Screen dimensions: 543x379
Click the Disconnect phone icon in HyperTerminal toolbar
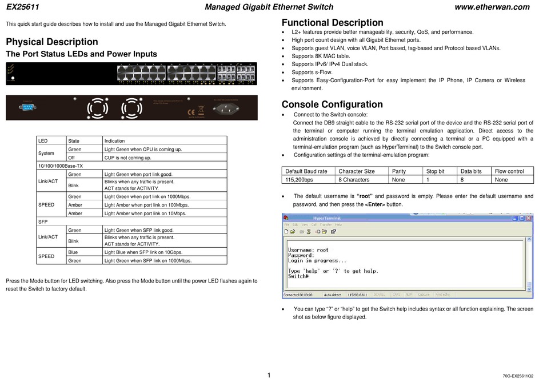pos(309,232)
